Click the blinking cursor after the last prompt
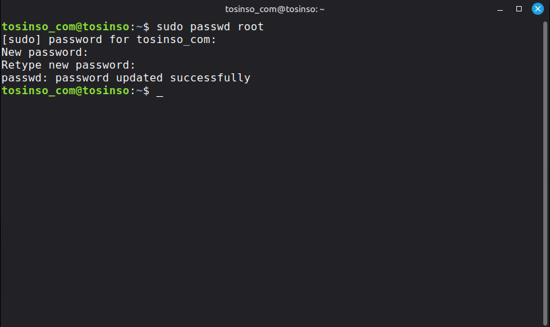The height and width of the screenshot is (327, 550). [160, 91]
